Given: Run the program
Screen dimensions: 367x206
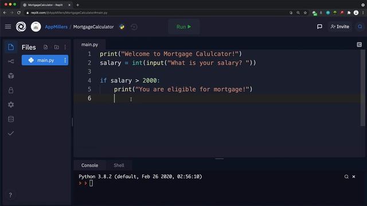Looking at the screenshot, I should (x=183, y=27).
